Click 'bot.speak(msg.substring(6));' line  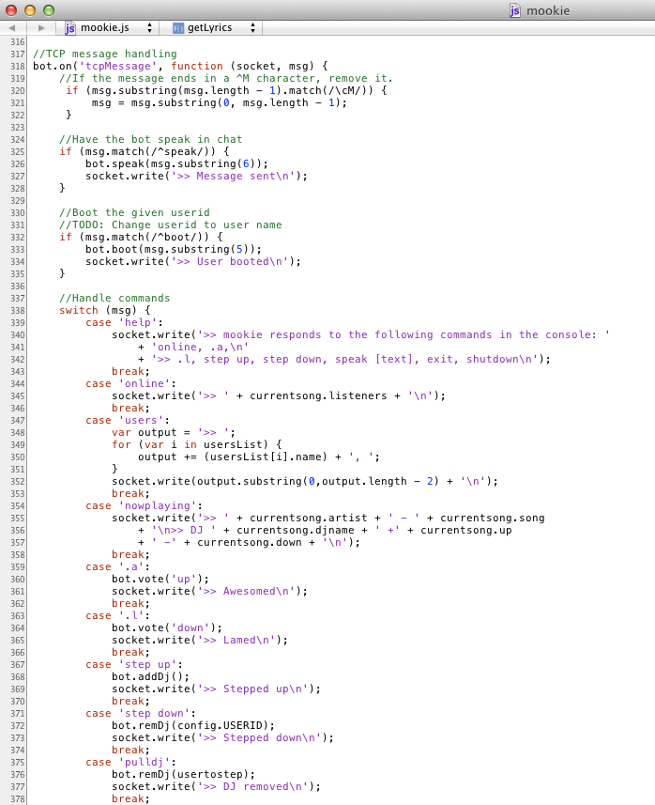177,163
